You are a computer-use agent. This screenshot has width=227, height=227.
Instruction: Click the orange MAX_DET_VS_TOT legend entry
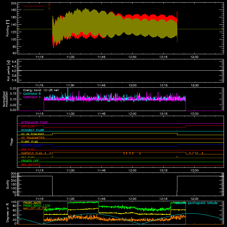click(35, 209)
